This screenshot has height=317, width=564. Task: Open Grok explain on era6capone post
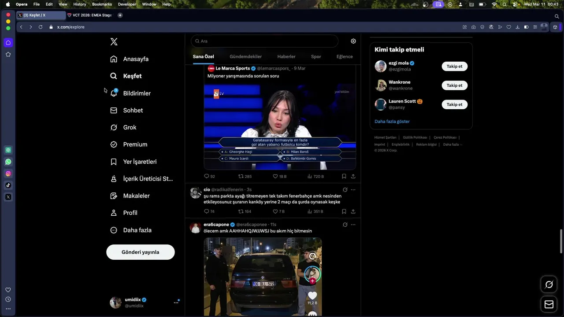click(345, 225)
